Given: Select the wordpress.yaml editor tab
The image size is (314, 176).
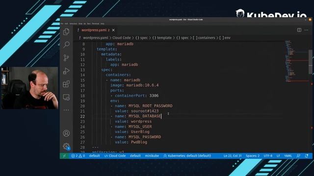Looking at the screenshot, I should click(95, 30).
